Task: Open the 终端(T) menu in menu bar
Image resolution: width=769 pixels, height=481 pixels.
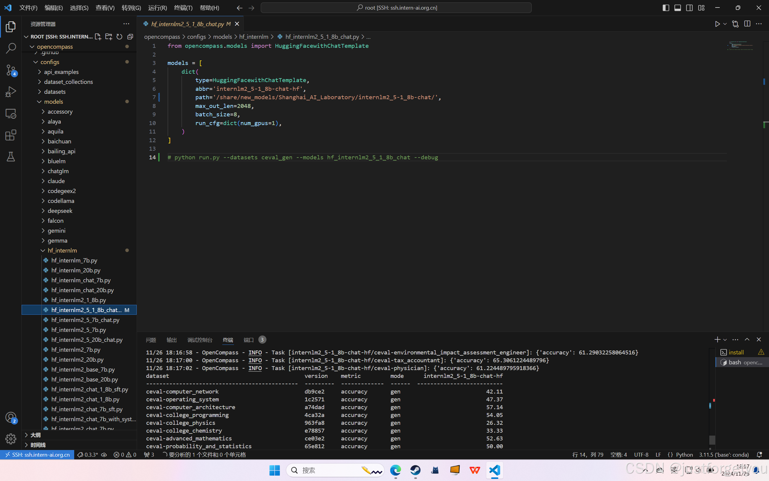Action: pyautogui.click(x=183, y=8)
